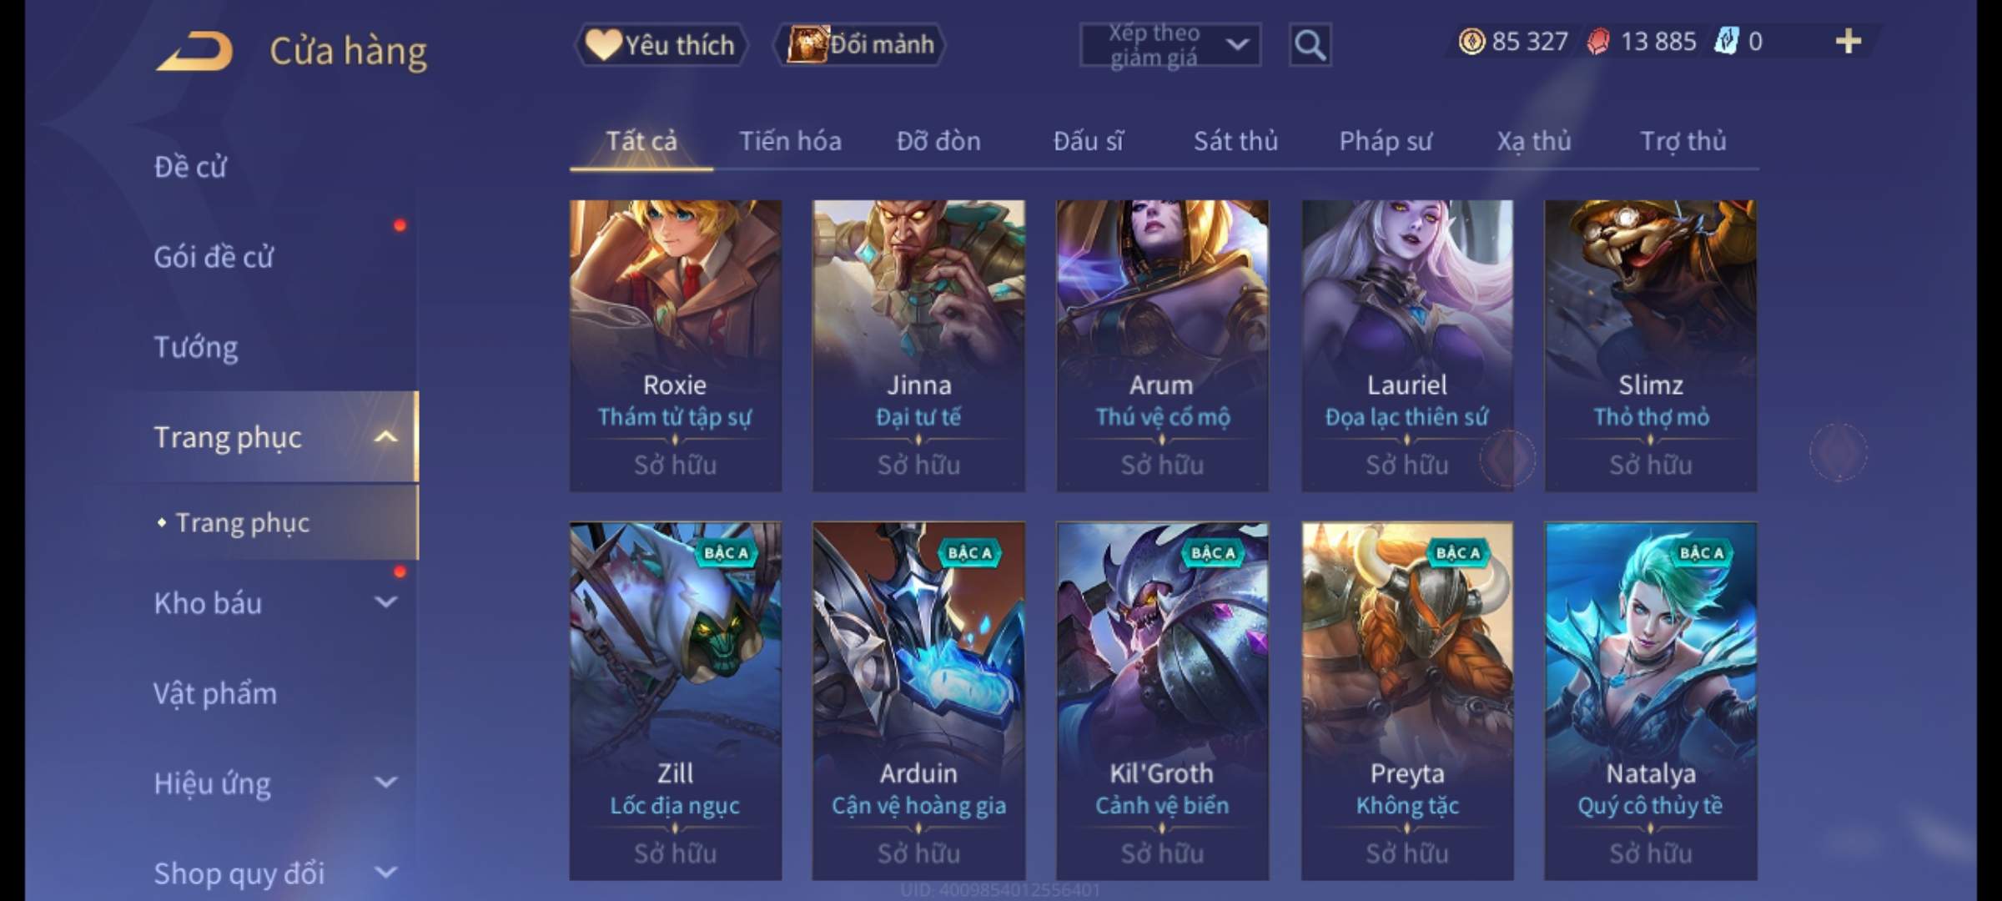Select Natalya Quý cô thủy tề skin

(1650, 701)
